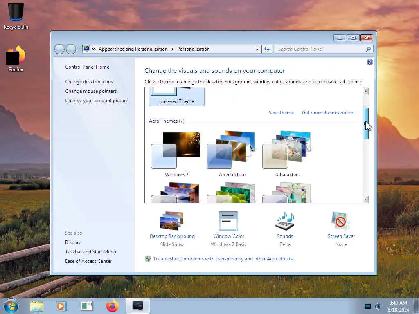Screen dimensions: 419x314
Task: Click the Control Panel icon in the address bar
Action: (x=87, y=49)
